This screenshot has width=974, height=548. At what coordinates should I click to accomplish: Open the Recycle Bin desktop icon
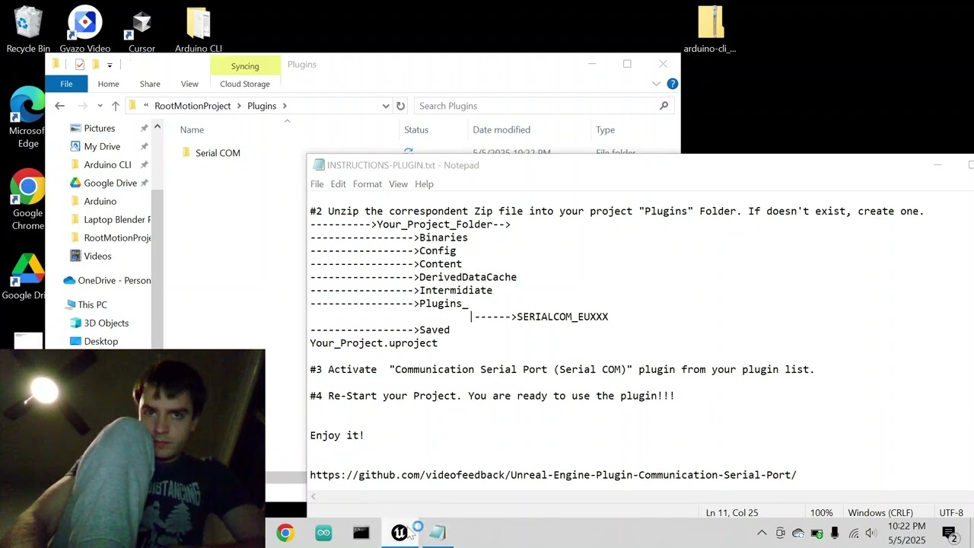coord(28,30)
